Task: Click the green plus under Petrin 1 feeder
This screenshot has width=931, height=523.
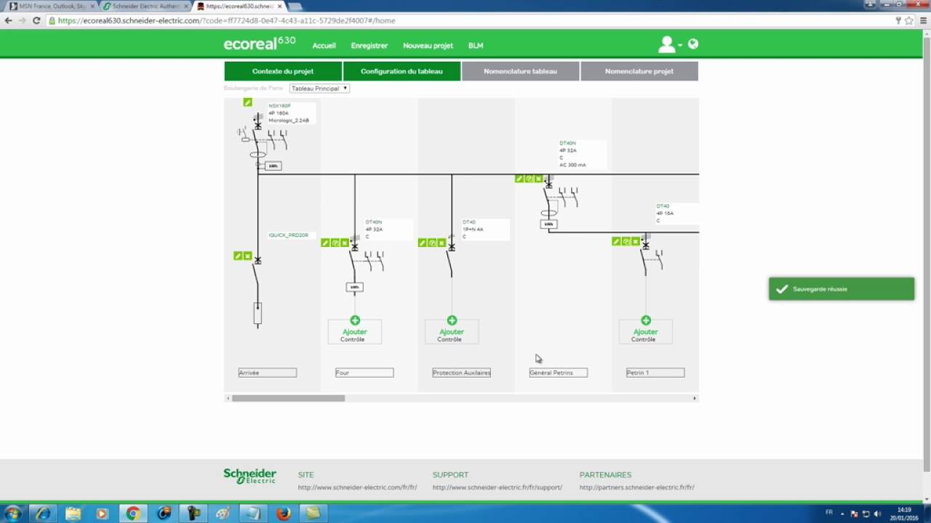Action: pyautogui.click(x=646, y=320)
